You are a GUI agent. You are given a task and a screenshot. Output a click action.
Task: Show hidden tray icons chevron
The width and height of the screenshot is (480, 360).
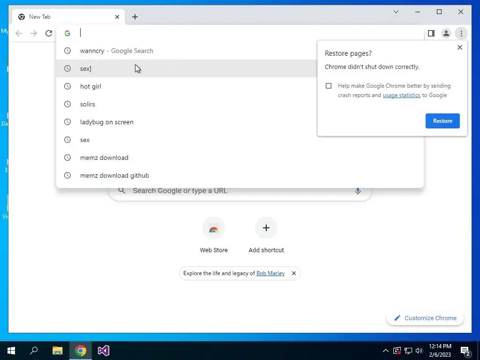click(386, 351)
